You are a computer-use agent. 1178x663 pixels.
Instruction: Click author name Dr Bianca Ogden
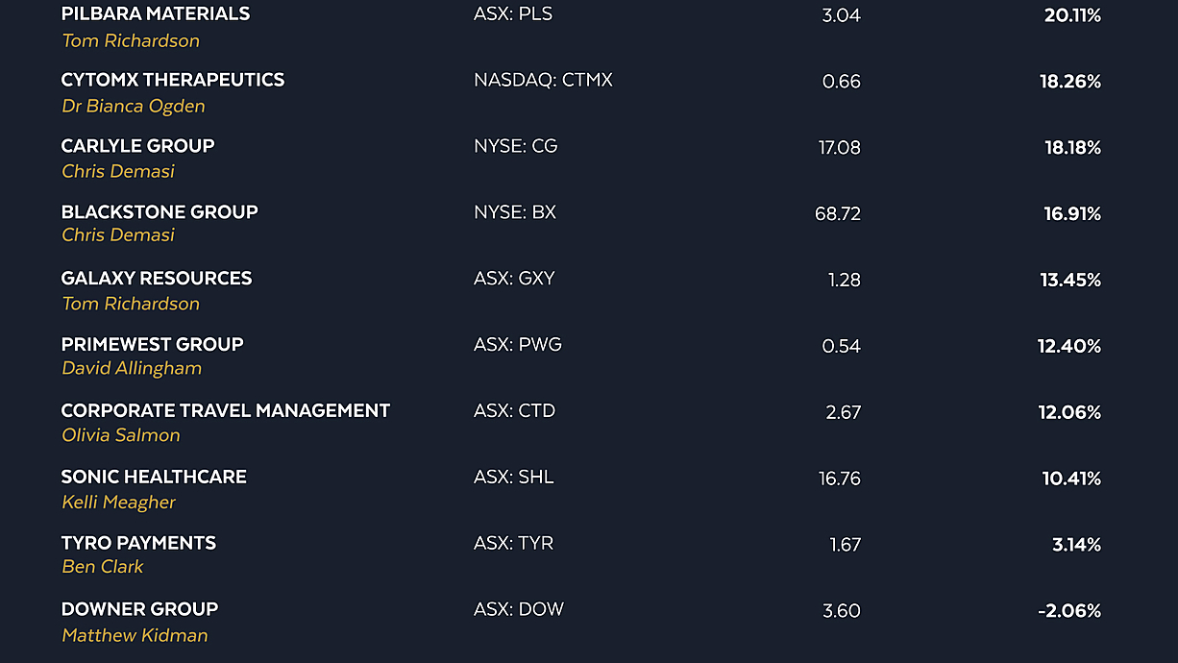pos(134,107)
